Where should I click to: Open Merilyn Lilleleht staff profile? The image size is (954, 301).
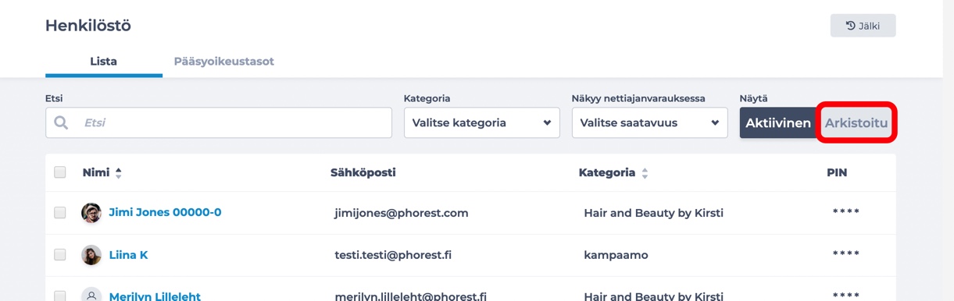(155, 296)
